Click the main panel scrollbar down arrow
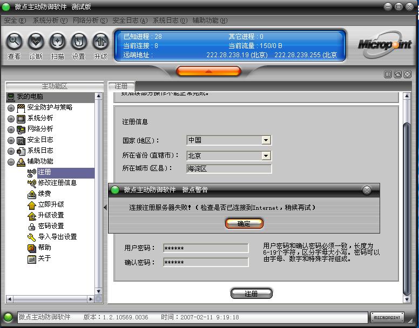Image resolution: width=419 pixels, height=328 pixels. 407,299
